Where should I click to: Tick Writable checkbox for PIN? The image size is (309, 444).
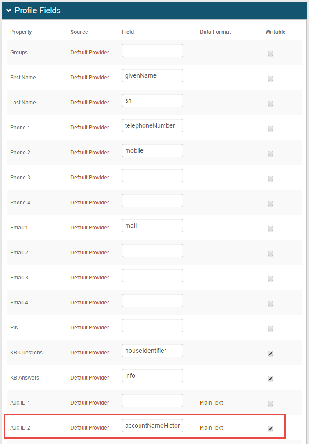pyautogui.click(x=270, y=329)
